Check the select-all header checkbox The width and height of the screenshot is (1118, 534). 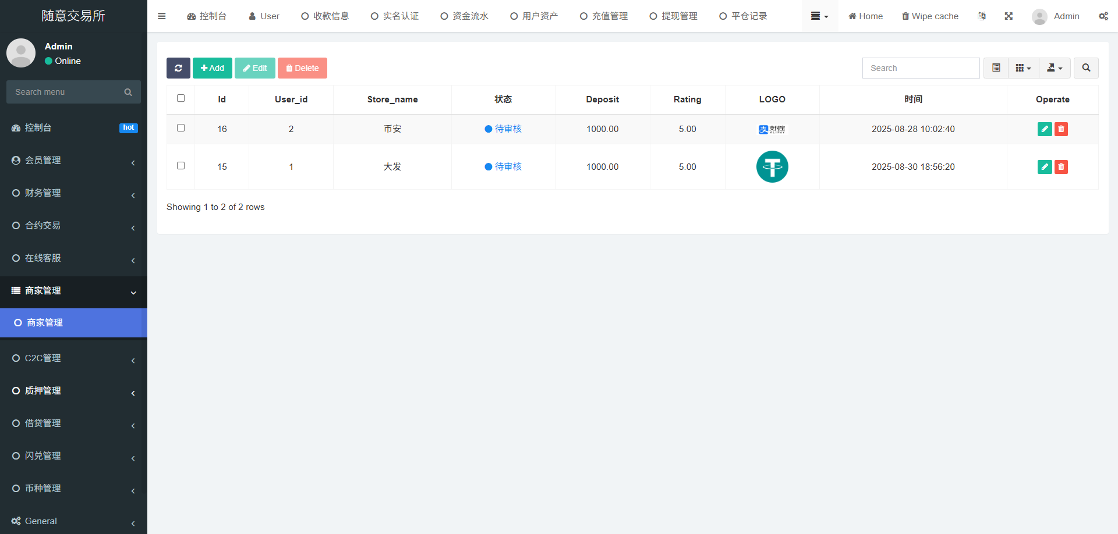(181, 98)
